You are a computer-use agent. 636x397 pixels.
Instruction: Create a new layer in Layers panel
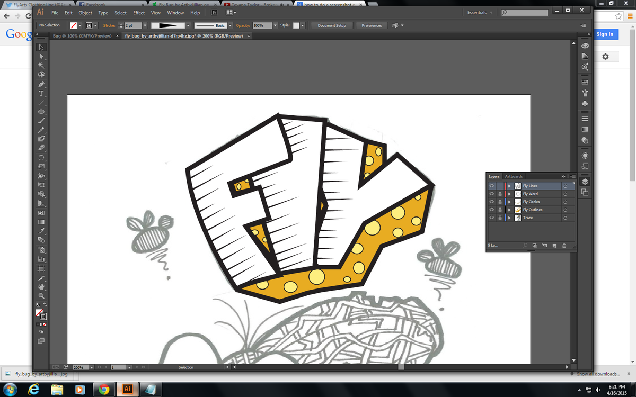[x=554, y=246]
